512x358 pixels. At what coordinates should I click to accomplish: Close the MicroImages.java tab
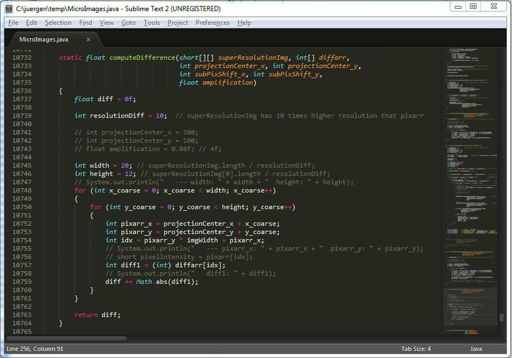pos(88,40)
